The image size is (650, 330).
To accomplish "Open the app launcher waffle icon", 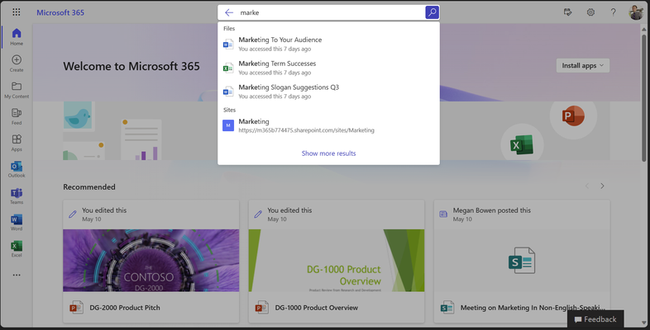I will tap(17, 12).
